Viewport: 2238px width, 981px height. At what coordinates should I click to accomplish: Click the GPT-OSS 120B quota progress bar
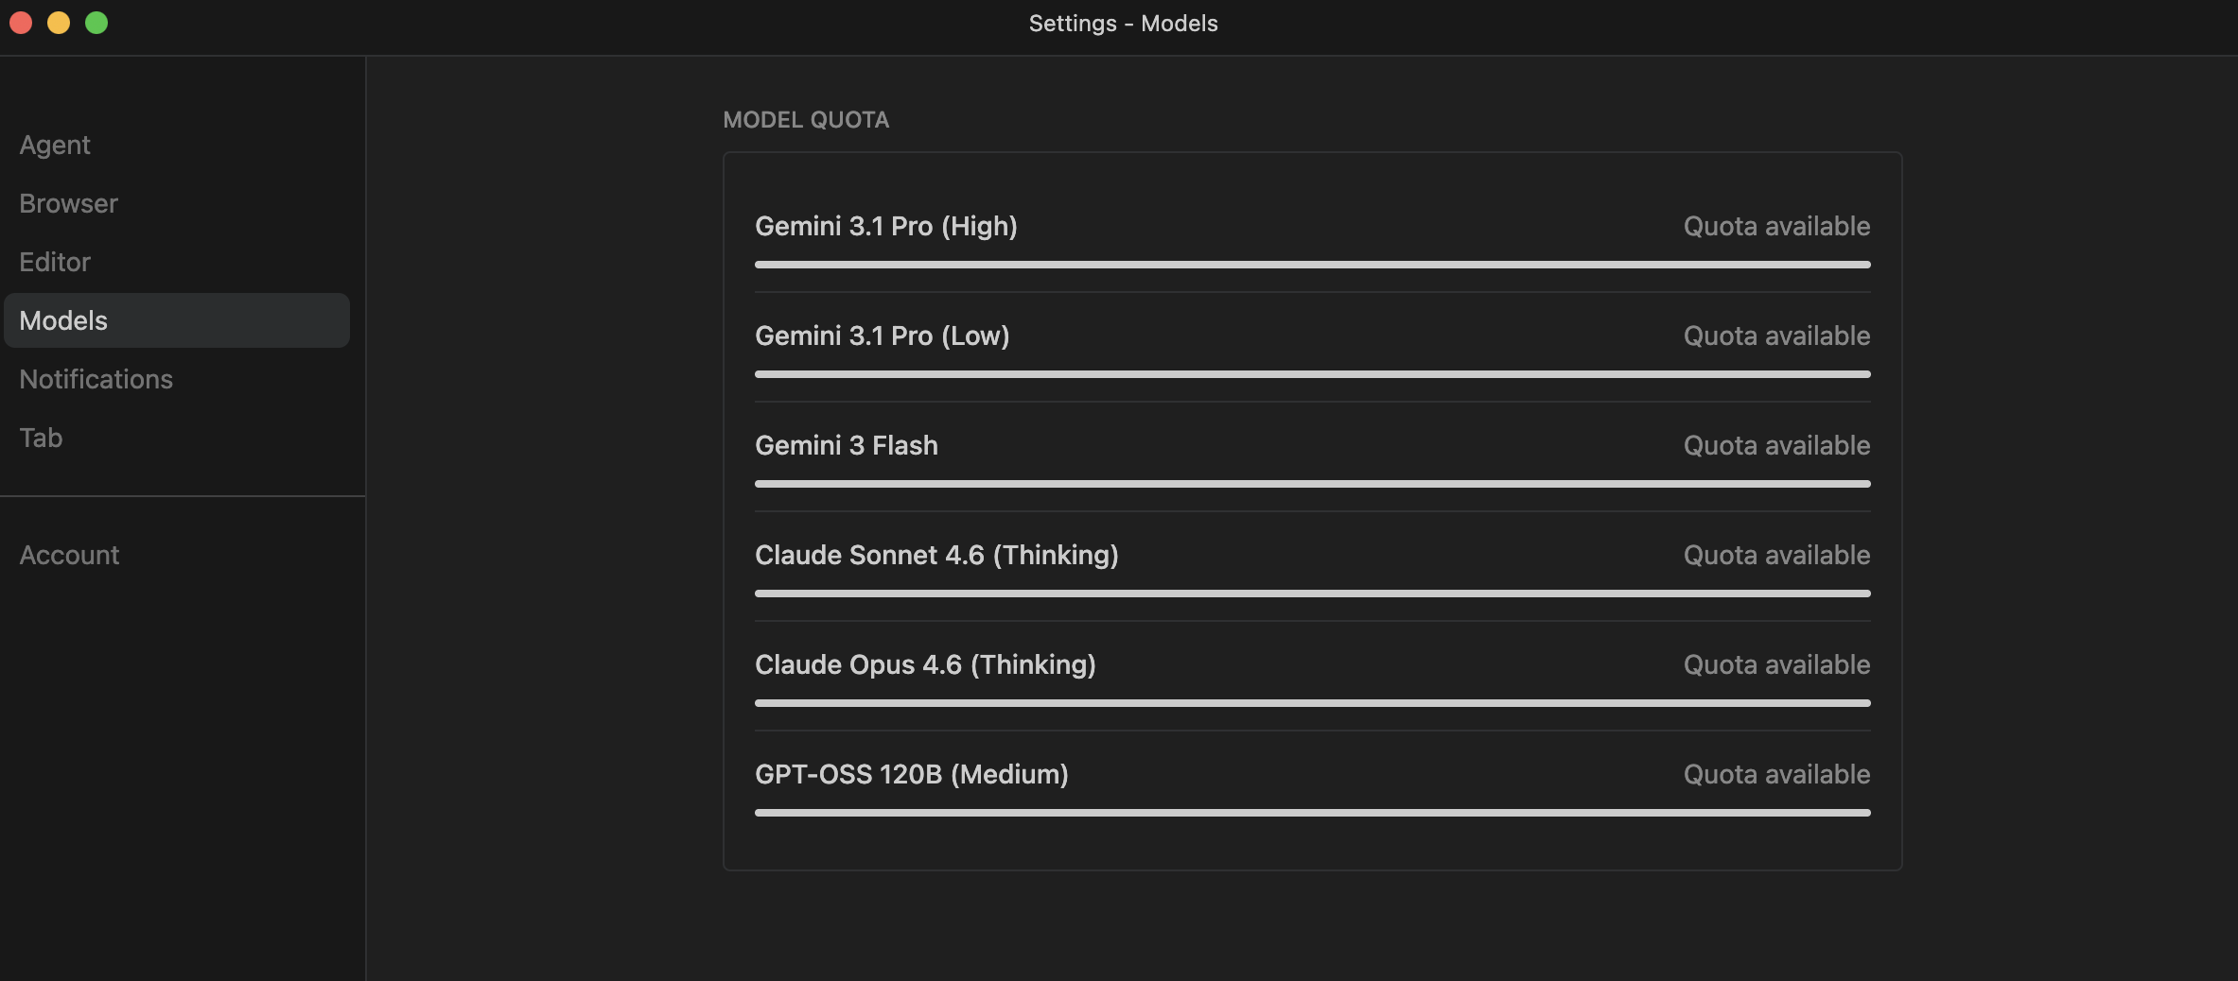[1312, 813]
